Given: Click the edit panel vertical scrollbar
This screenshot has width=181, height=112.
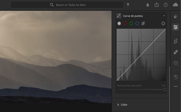Looking at the screenshot, I should pos(169,89).
